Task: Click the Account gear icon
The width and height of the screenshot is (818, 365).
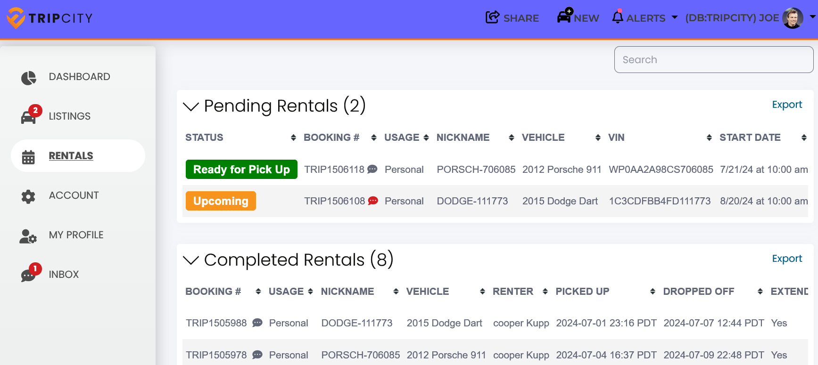Action: (x=28, y=196)
